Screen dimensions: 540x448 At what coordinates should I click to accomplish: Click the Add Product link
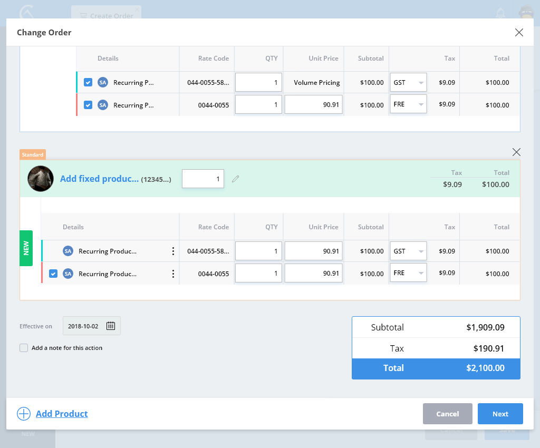pos(62,414)
